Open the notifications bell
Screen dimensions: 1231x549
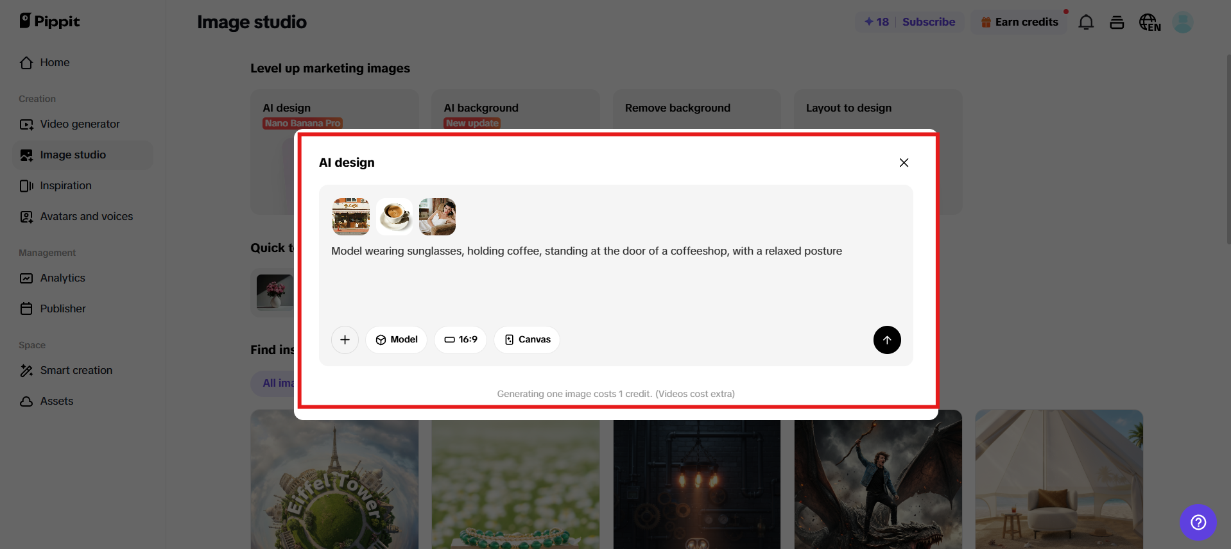point(1086,22)
